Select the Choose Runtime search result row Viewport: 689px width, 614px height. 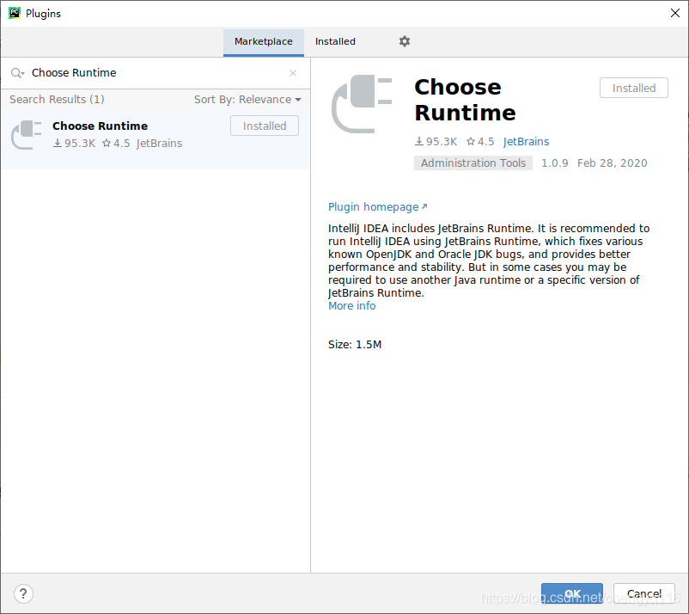click(x=155, y=138)
